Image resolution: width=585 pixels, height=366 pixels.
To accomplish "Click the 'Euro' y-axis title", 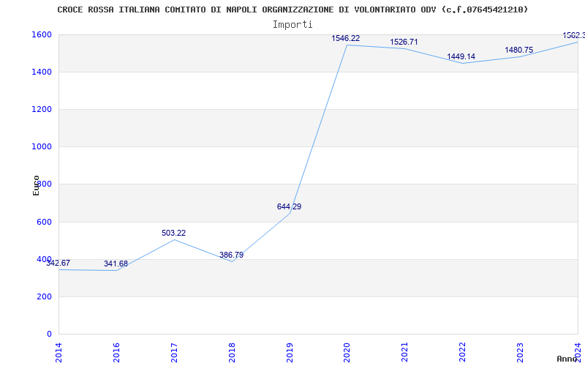I will (x=36, y=186).
